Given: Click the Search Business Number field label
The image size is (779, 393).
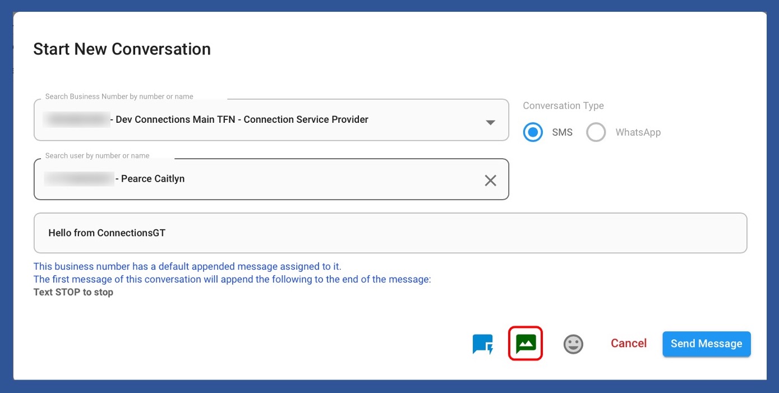Looking at the screenshot, I should click(x=119, y=96).
